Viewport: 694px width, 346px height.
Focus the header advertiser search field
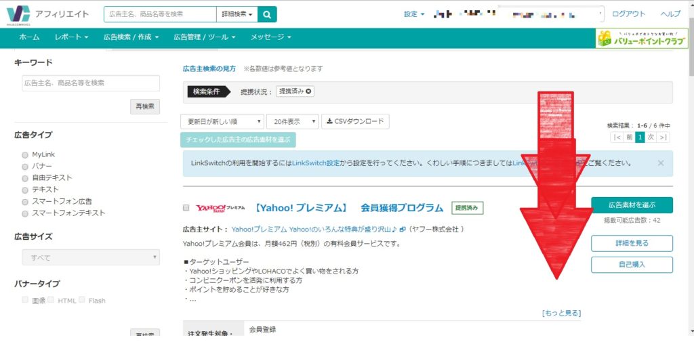[160, 14]
